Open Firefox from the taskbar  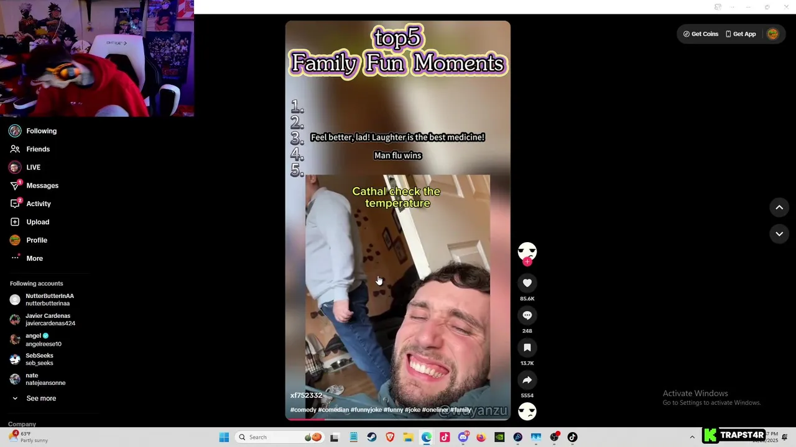481,437
